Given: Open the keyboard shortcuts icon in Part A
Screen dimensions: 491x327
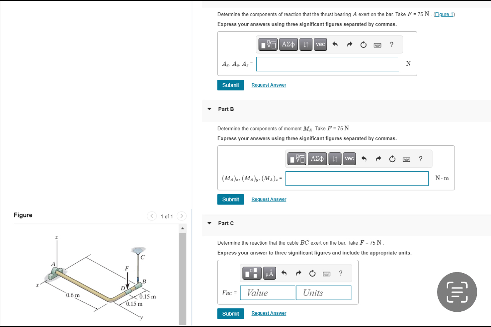Looking at the screenshot, I should click(377, 45).
